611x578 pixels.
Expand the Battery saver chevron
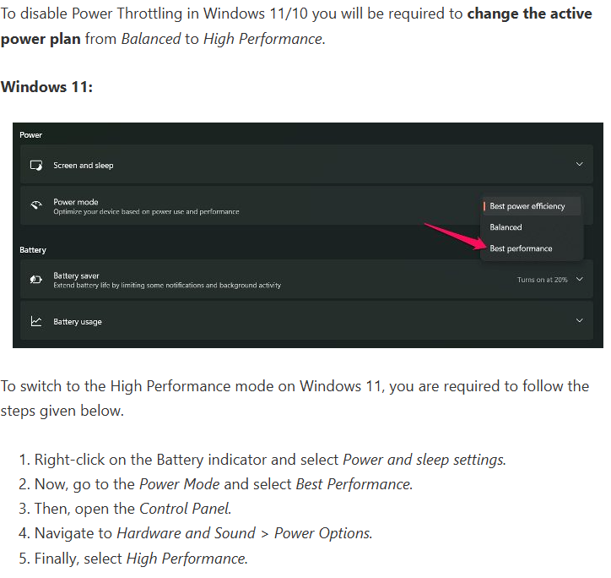[x=580, y=279]
